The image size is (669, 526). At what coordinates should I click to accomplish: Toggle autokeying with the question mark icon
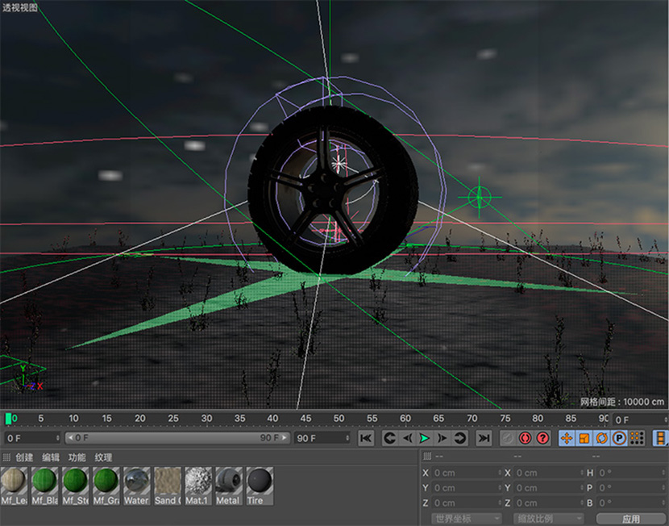pos(542,438)
